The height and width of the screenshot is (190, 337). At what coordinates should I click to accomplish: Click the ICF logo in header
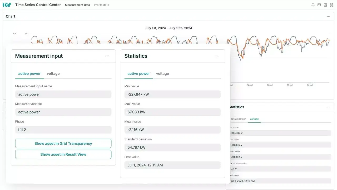tap(7, 5)
